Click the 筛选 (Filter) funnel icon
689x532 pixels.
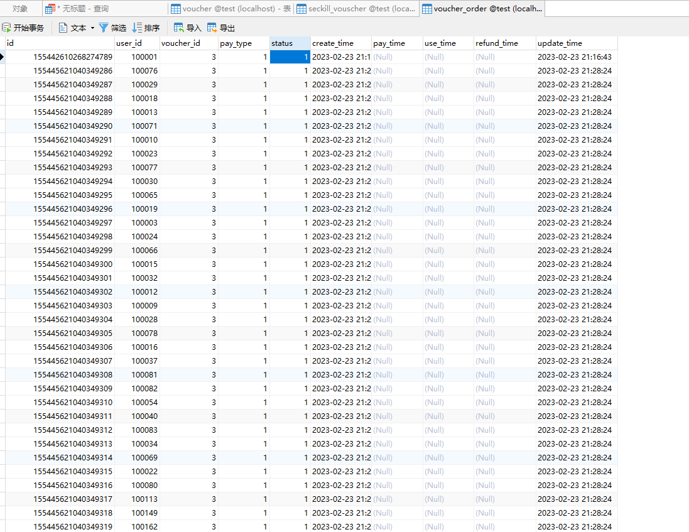point(104,28)
